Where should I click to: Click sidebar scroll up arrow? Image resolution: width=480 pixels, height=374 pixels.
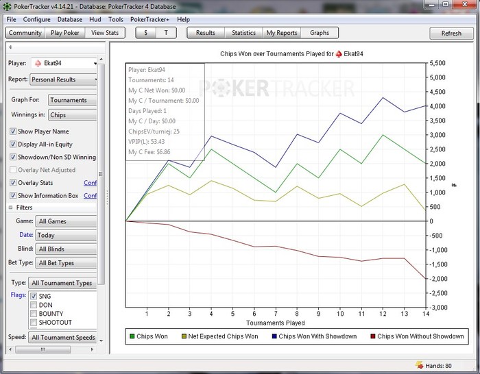point(101,60)
